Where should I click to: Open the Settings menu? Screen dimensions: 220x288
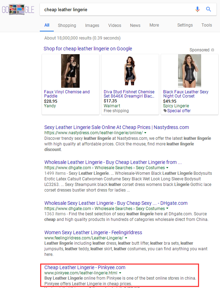pyautogui.click(x=185, y=25)
